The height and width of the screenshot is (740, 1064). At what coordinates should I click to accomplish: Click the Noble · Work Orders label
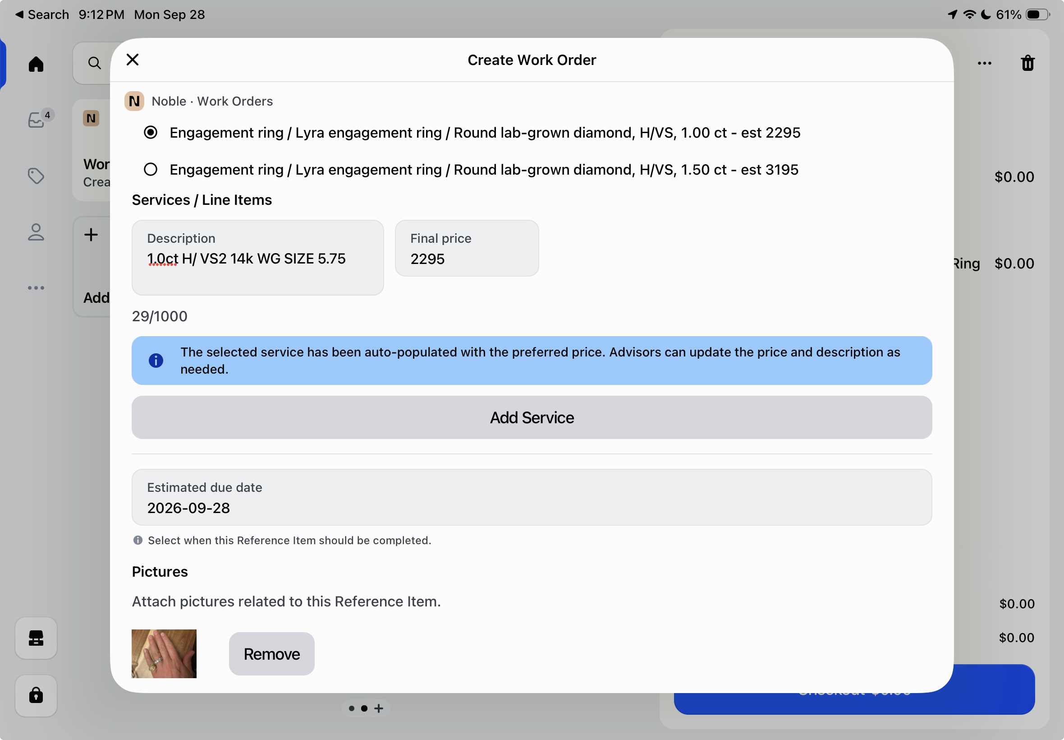[x=212, y=101]
